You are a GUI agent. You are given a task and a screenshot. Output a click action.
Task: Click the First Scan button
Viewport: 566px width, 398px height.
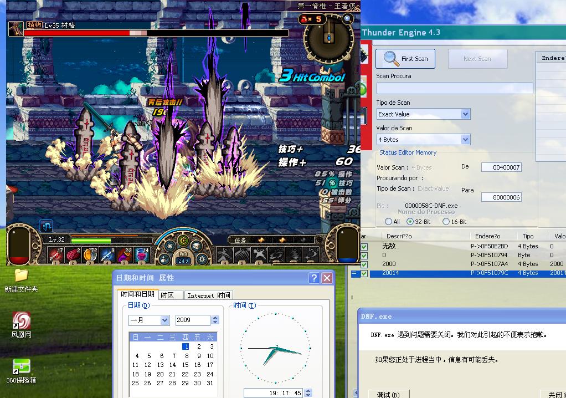[x=405, y=59]
